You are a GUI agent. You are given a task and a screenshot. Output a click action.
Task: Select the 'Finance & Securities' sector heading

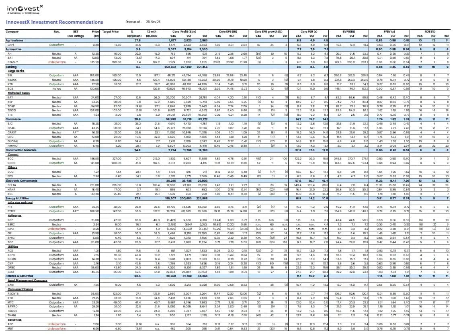point(20,276)
